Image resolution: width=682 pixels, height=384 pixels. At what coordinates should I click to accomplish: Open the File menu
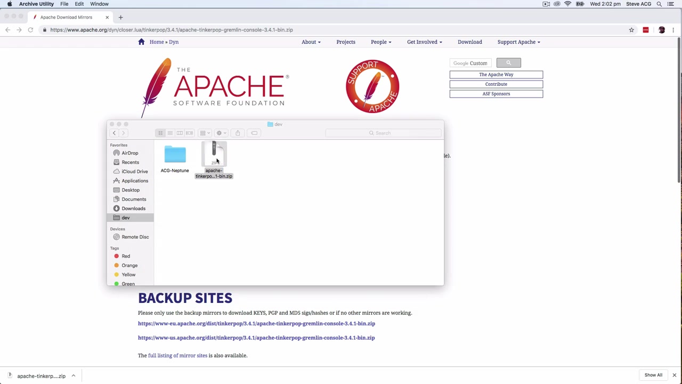[64, 4]
